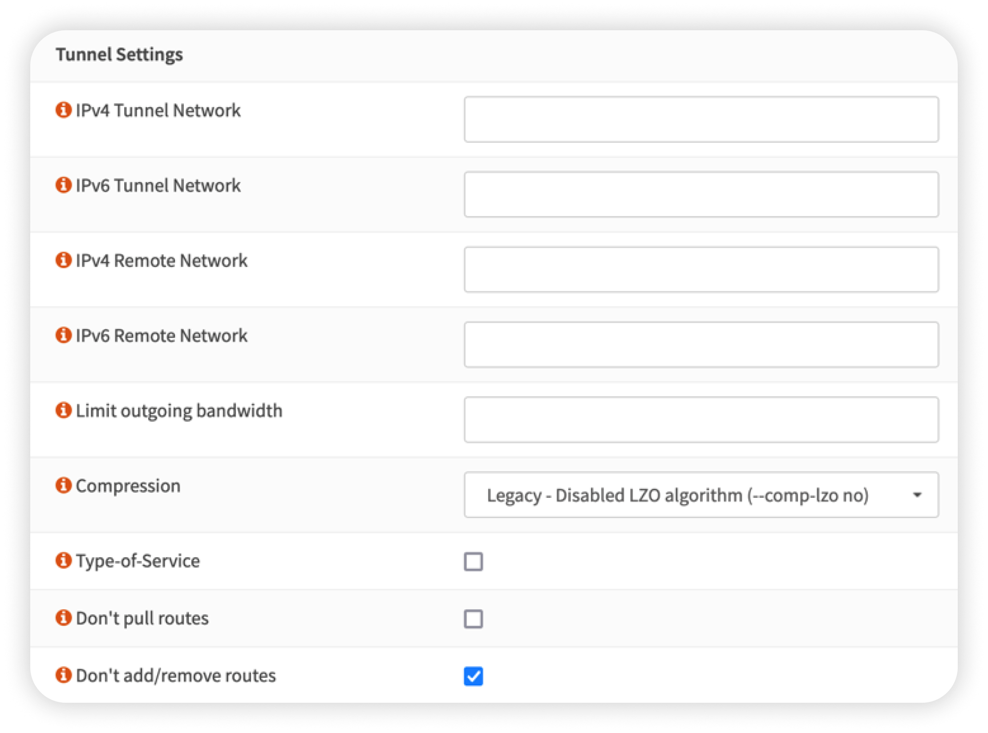Click the Compression dropdown arrow
This screenshot has height=733, width=988.
[x=917, y=495]
